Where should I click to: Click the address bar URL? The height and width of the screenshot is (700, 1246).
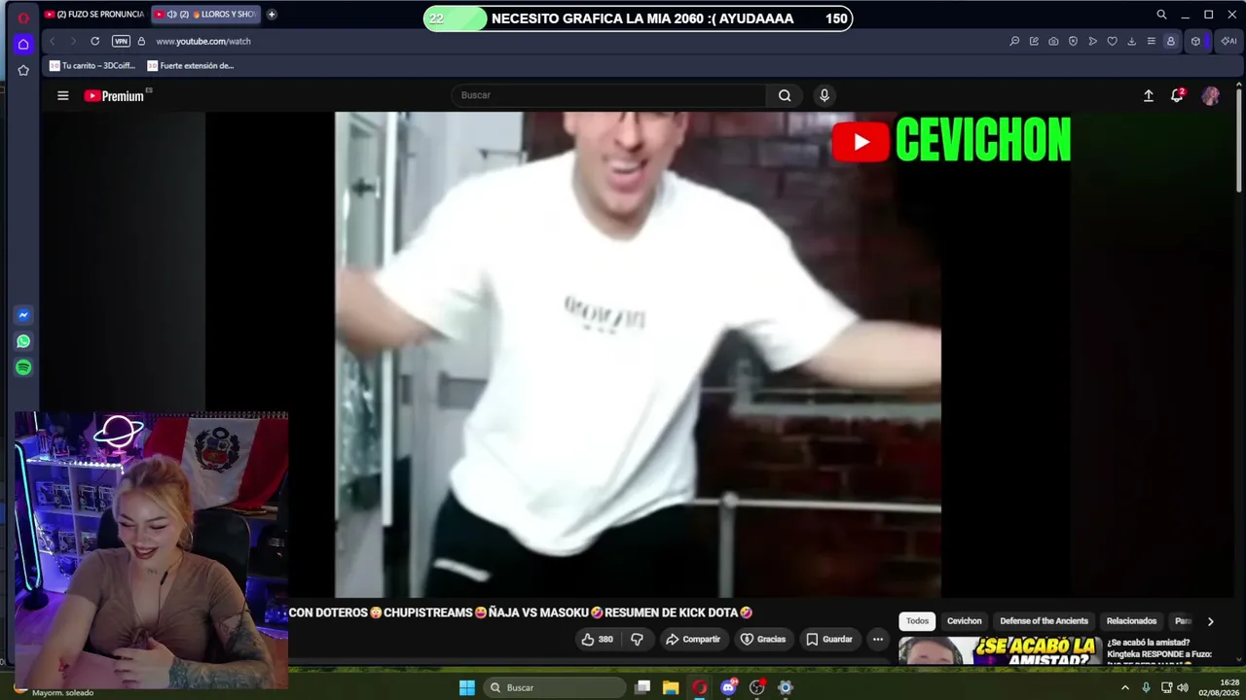(x=203, y=41)
